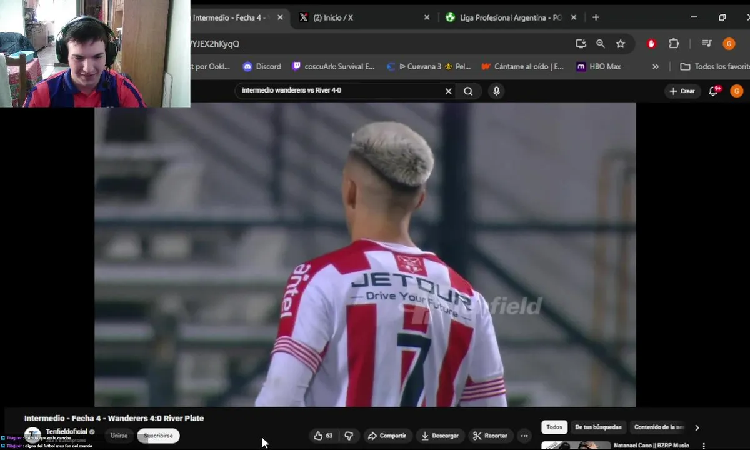Screen dimensions: 750x450
Task: Select the Contenido de la serie chip
Action: coord(659,427)
